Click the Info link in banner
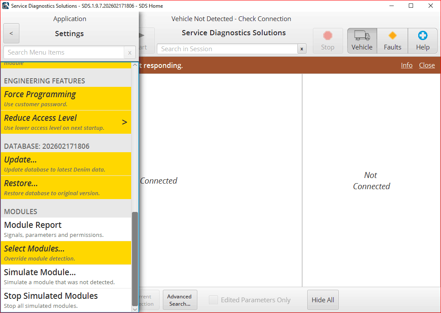 coord(407,65)
